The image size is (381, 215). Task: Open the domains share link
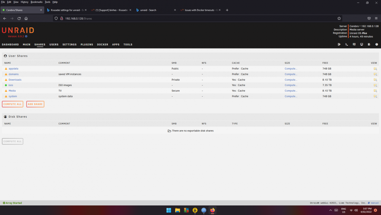pos(14,74)
